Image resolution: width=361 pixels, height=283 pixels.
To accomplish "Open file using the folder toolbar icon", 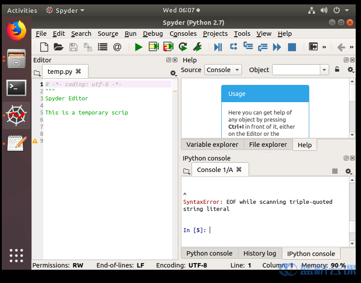I will click(58, 47).
